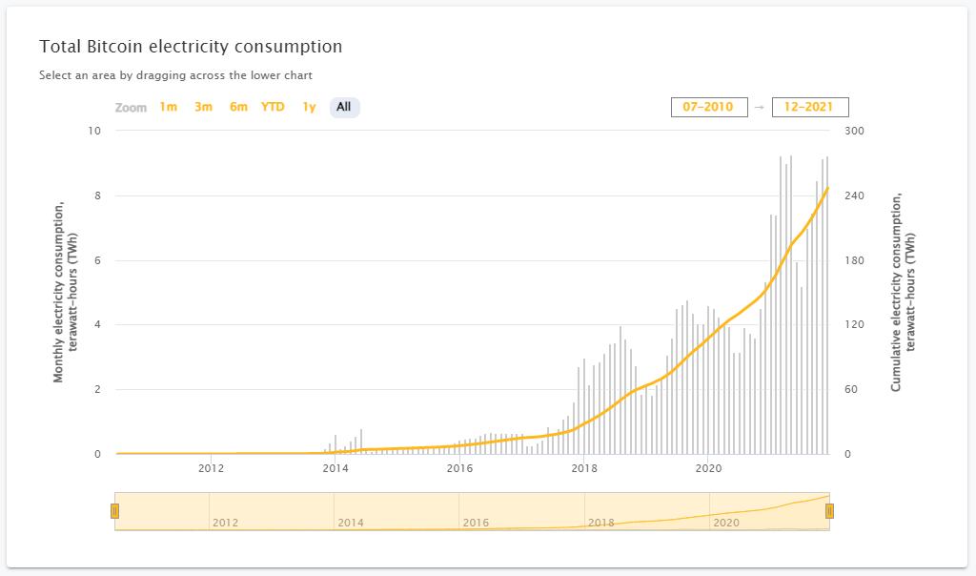This screenshot has width=976, height=576.
Task: Set zoom range to 1m
Action: coord(169,107)
